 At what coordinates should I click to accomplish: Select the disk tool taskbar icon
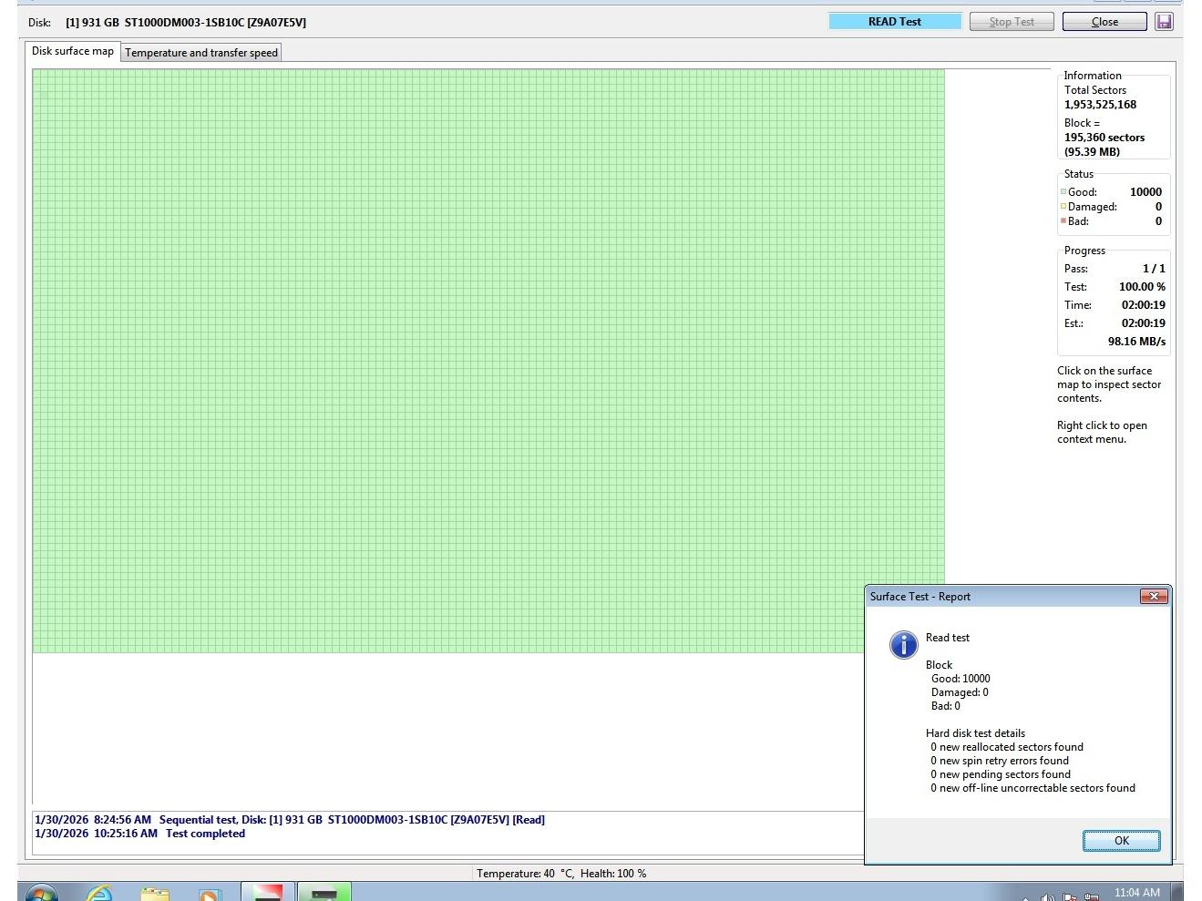(324, 893)
